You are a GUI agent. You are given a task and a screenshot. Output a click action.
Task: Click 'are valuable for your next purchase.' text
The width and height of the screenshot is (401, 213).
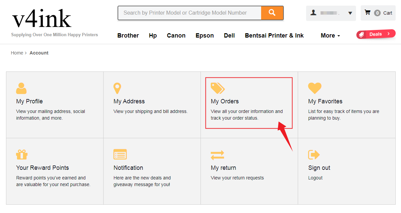click(x=53, y=184)
